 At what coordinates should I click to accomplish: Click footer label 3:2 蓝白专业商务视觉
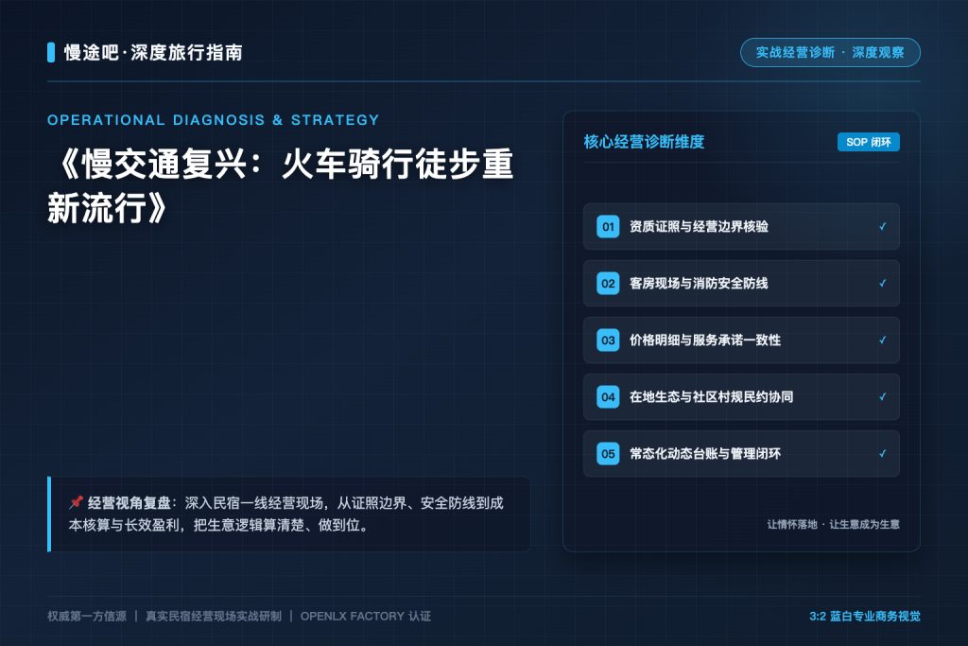pyautogui.click(x=864, y=617)
